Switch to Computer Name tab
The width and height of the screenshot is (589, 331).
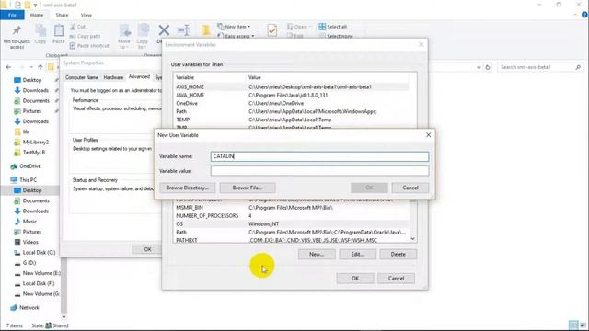click(x=82, y=77)
